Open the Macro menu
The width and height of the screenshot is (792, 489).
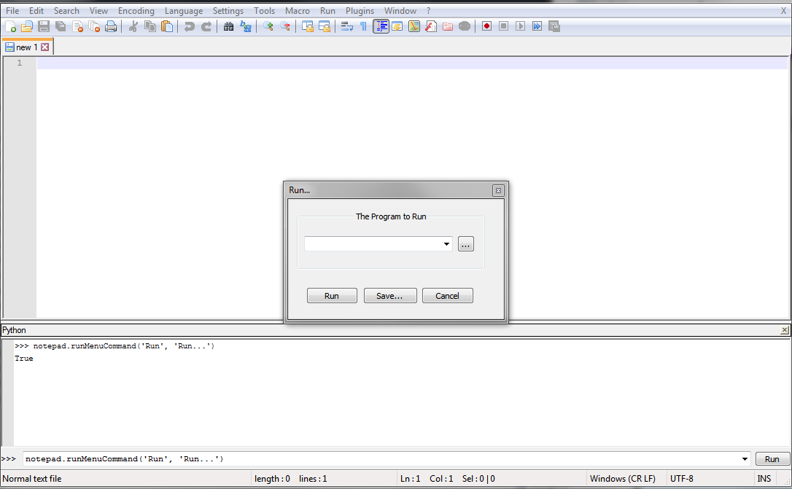click(298, 11)
